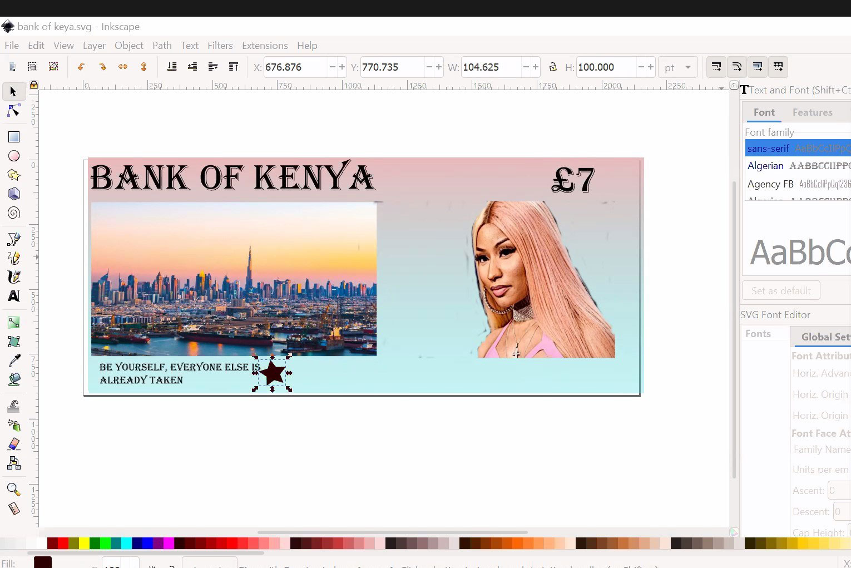Viewport: 851px width, 568px height.
Task: Decrease the width W value
Action: coord(526,67)
